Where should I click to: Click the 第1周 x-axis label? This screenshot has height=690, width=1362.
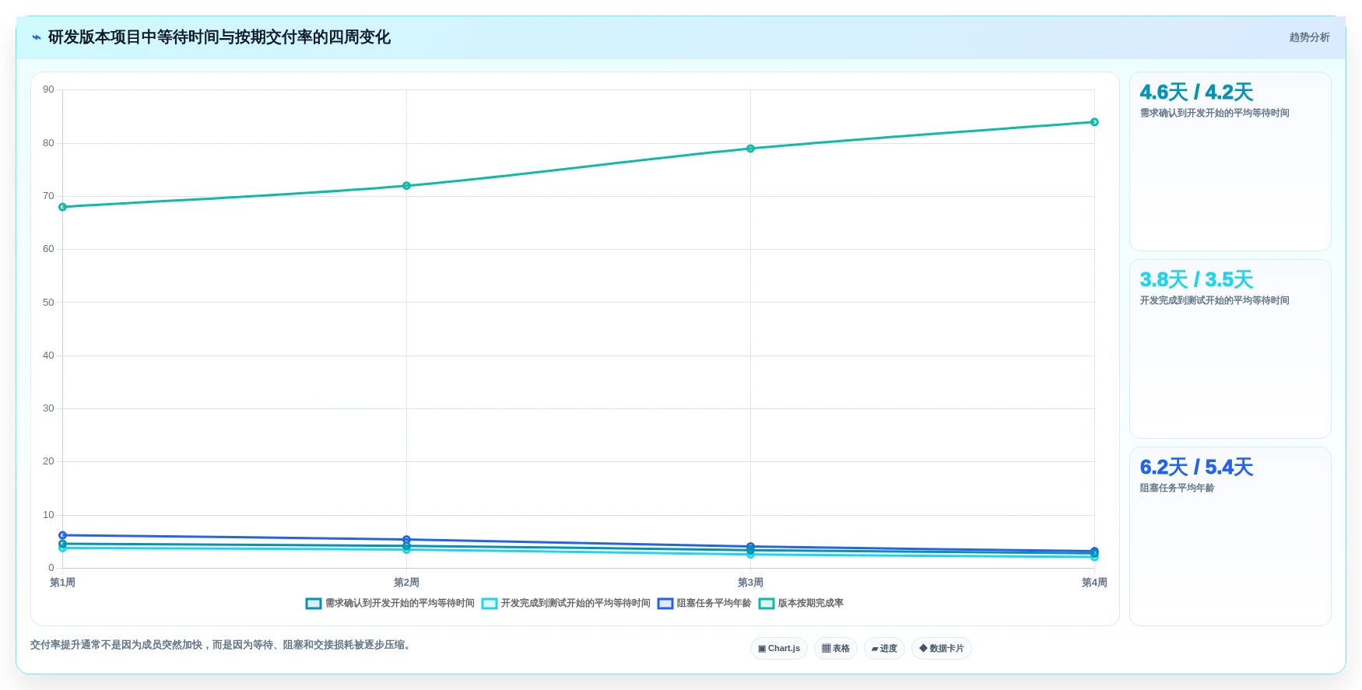(63, 583)
